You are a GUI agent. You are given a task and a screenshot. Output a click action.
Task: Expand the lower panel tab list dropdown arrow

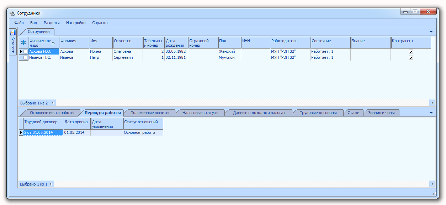coord(431,113)
